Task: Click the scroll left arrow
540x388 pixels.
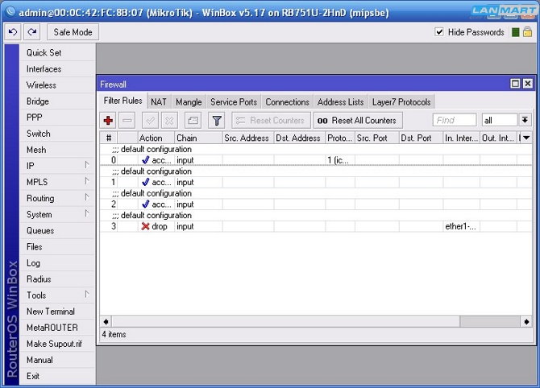Action: [106, 322]
